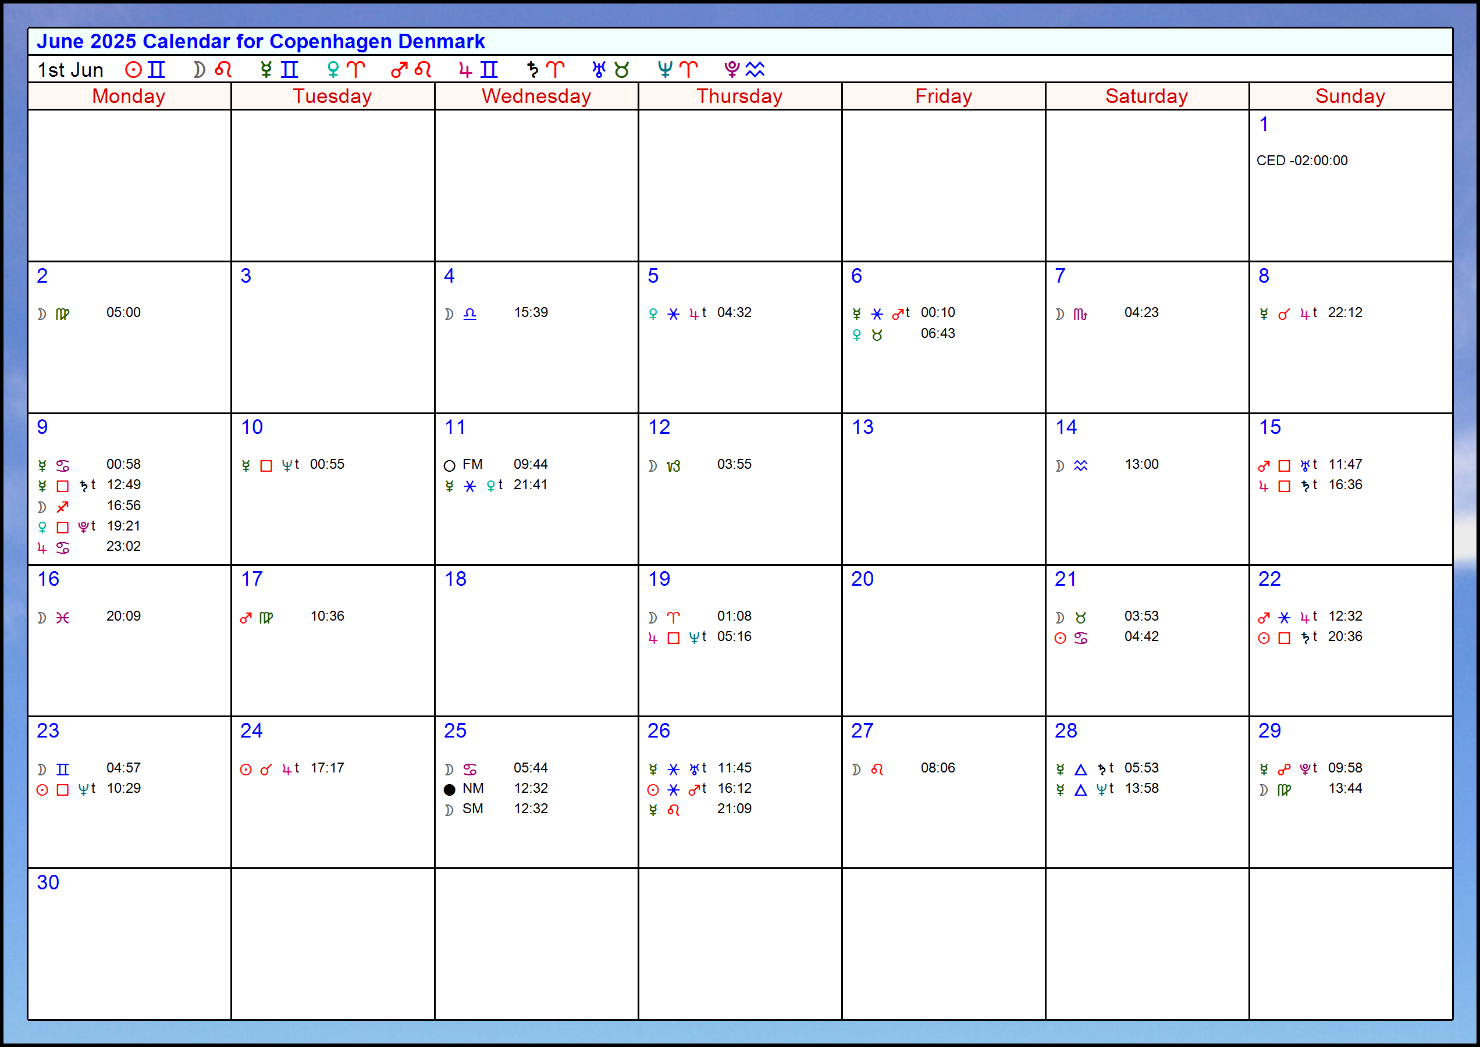Click the Full Moon FM circle on the 11th
Viewport: 1480px width, 1047px height.
[x=450, y=465]
